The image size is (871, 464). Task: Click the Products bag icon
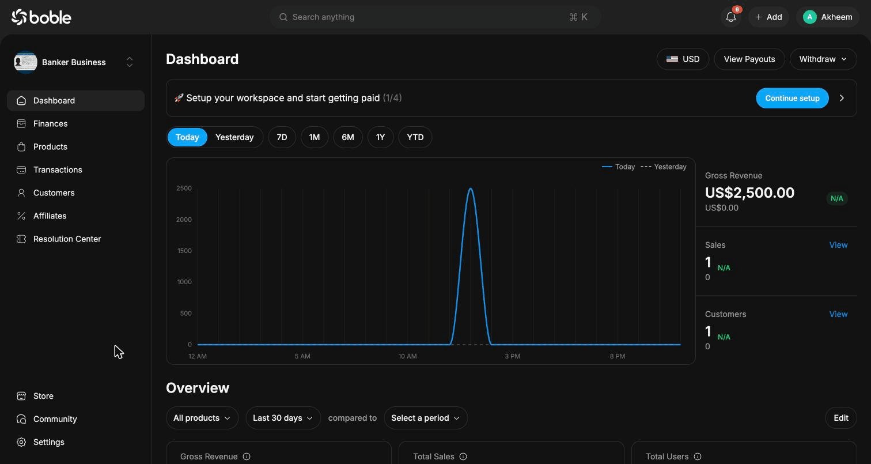pyautogui.click(x=21, y=146)
